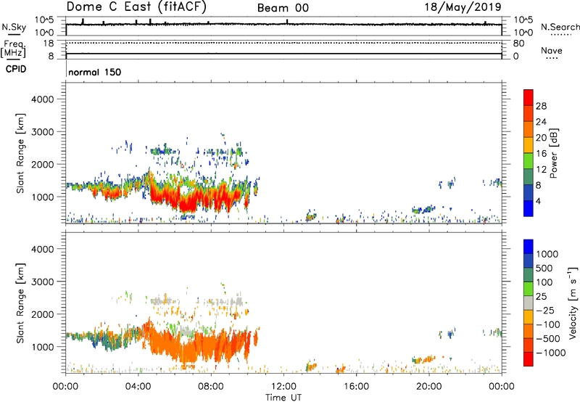Click the red bottom segment of the velocity colorbar
Screen dimensions: 580x402
529,359
